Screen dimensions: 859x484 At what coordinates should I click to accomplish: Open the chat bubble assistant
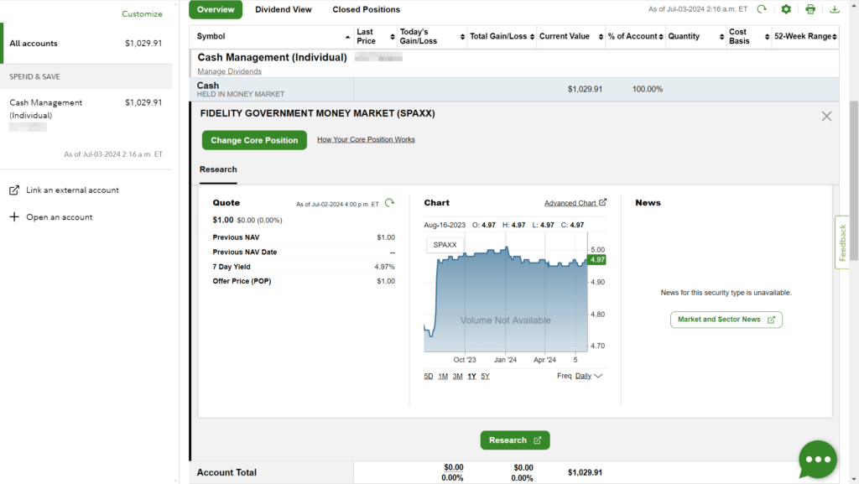818,460
